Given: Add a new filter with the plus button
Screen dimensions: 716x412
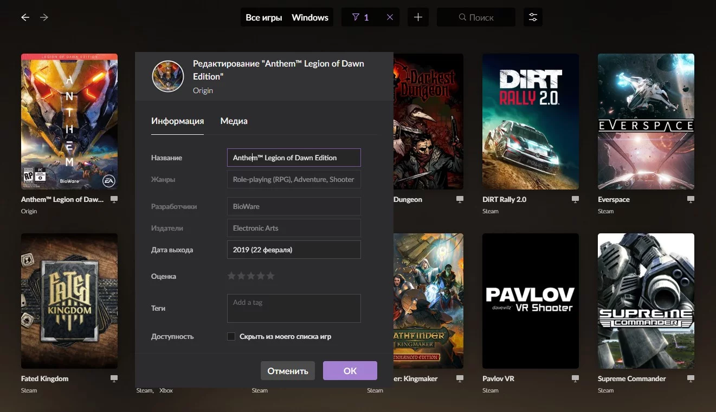Looking at the screenshot, I should tap(418, 17).
